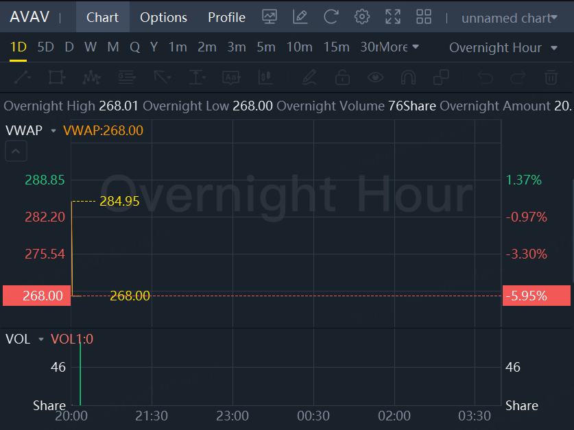The image size is (574, 430).
Task: Choose the 15m interval button
Action: tap(336, 47)
